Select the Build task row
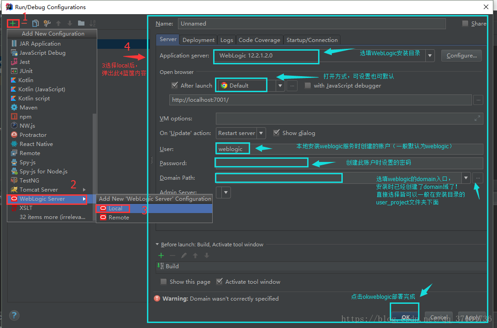The width and height of the screenshot is (497, 328). click(322, 266)
